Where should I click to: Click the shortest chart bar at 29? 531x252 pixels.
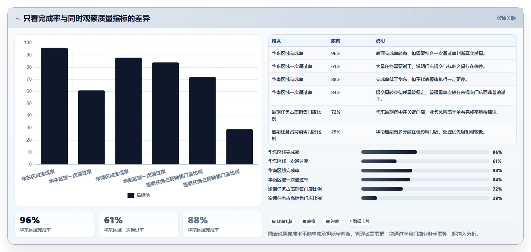(239, 147)
